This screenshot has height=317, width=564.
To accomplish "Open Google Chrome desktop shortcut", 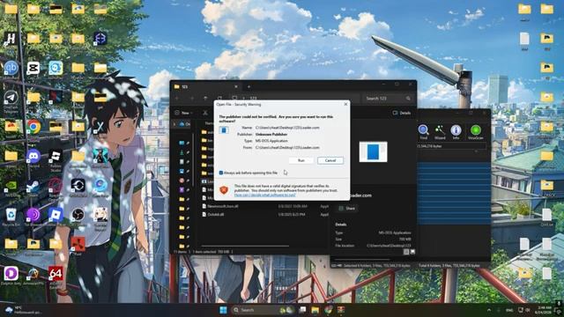I will pyautogui.click(x=33, y=128).
